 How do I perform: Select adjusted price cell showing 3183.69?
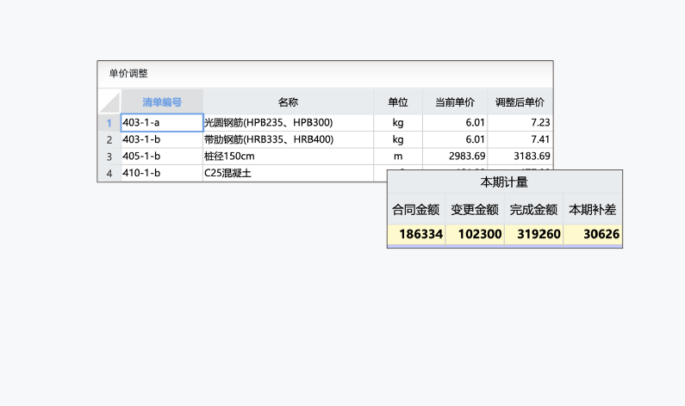click(x=520, y=157)
